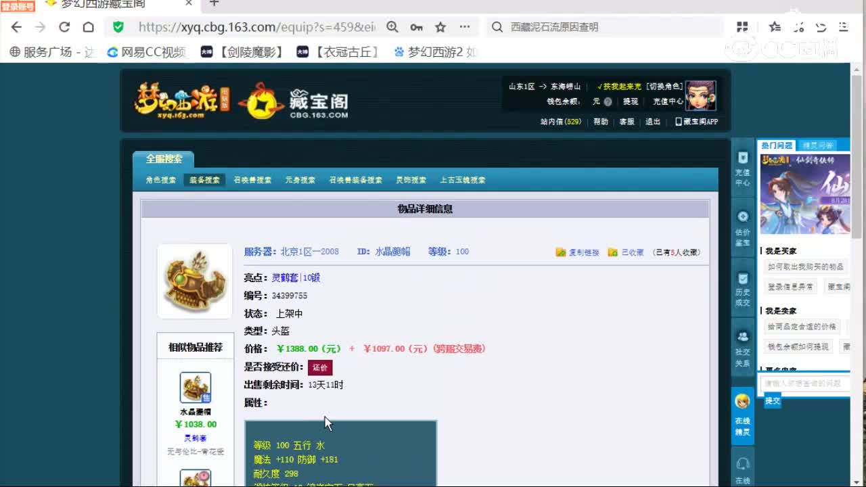Open 站内信 inbox messages

[x=561, y=122]
